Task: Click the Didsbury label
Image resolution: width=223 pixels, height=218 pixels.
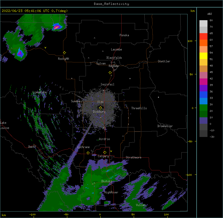Action: click(x=99, y=112)
